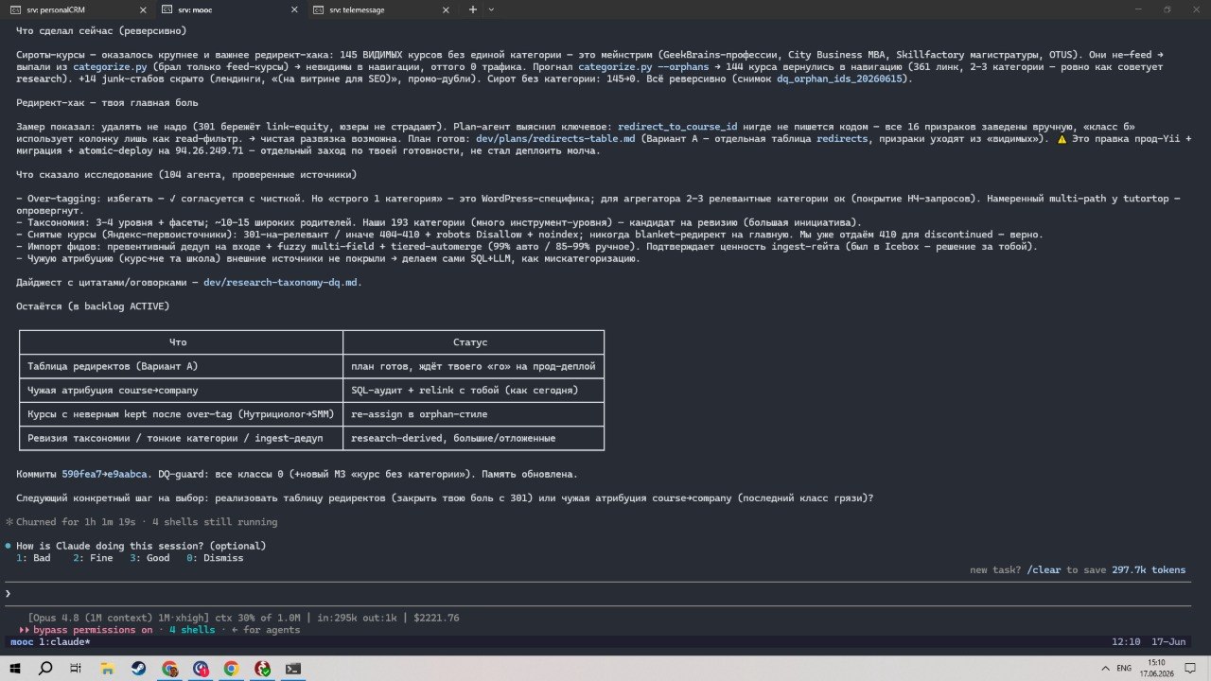Screen dimensions: 1211x681
Task: Open File Explorer from taskbar
Action: (x=107, y=669)
